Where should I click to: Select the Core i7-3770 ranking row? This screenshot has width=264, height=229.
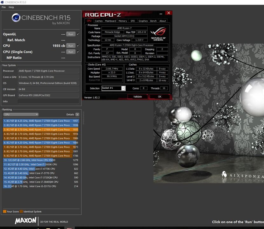pyautogui.click(x=41, y=173)
